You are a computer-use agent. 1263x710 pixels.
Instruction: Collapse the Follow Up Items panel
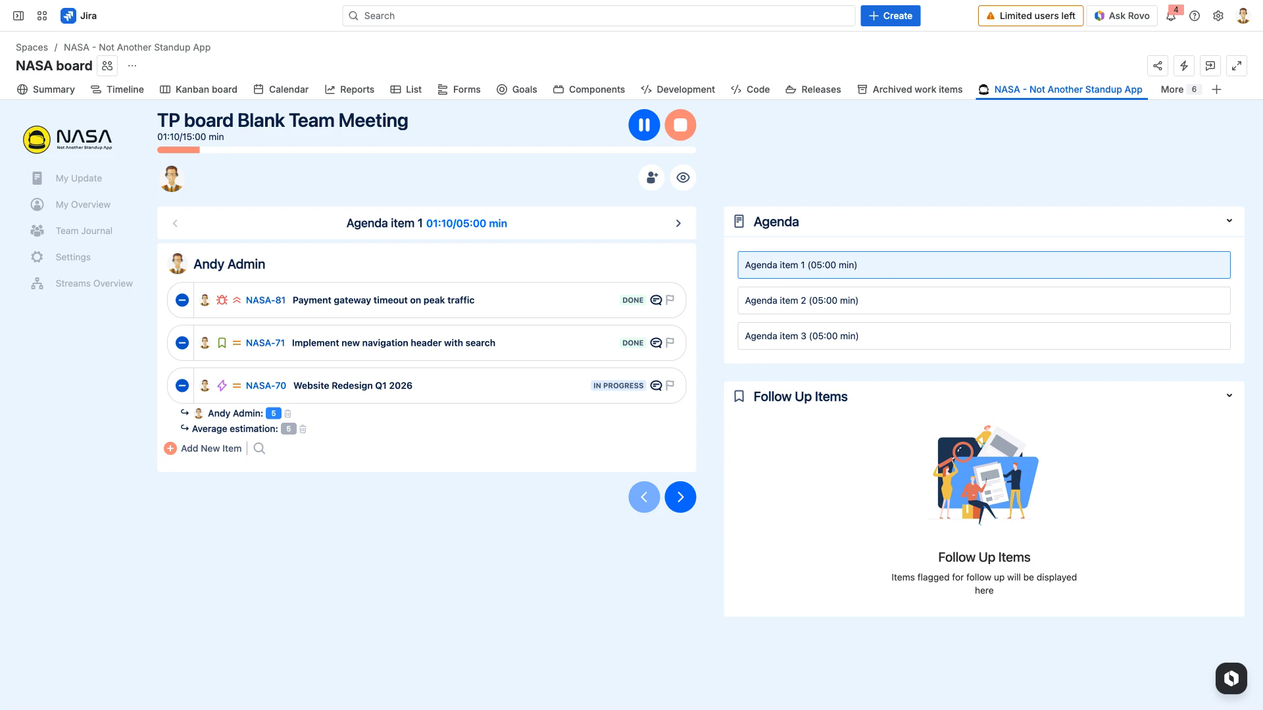1229,396
